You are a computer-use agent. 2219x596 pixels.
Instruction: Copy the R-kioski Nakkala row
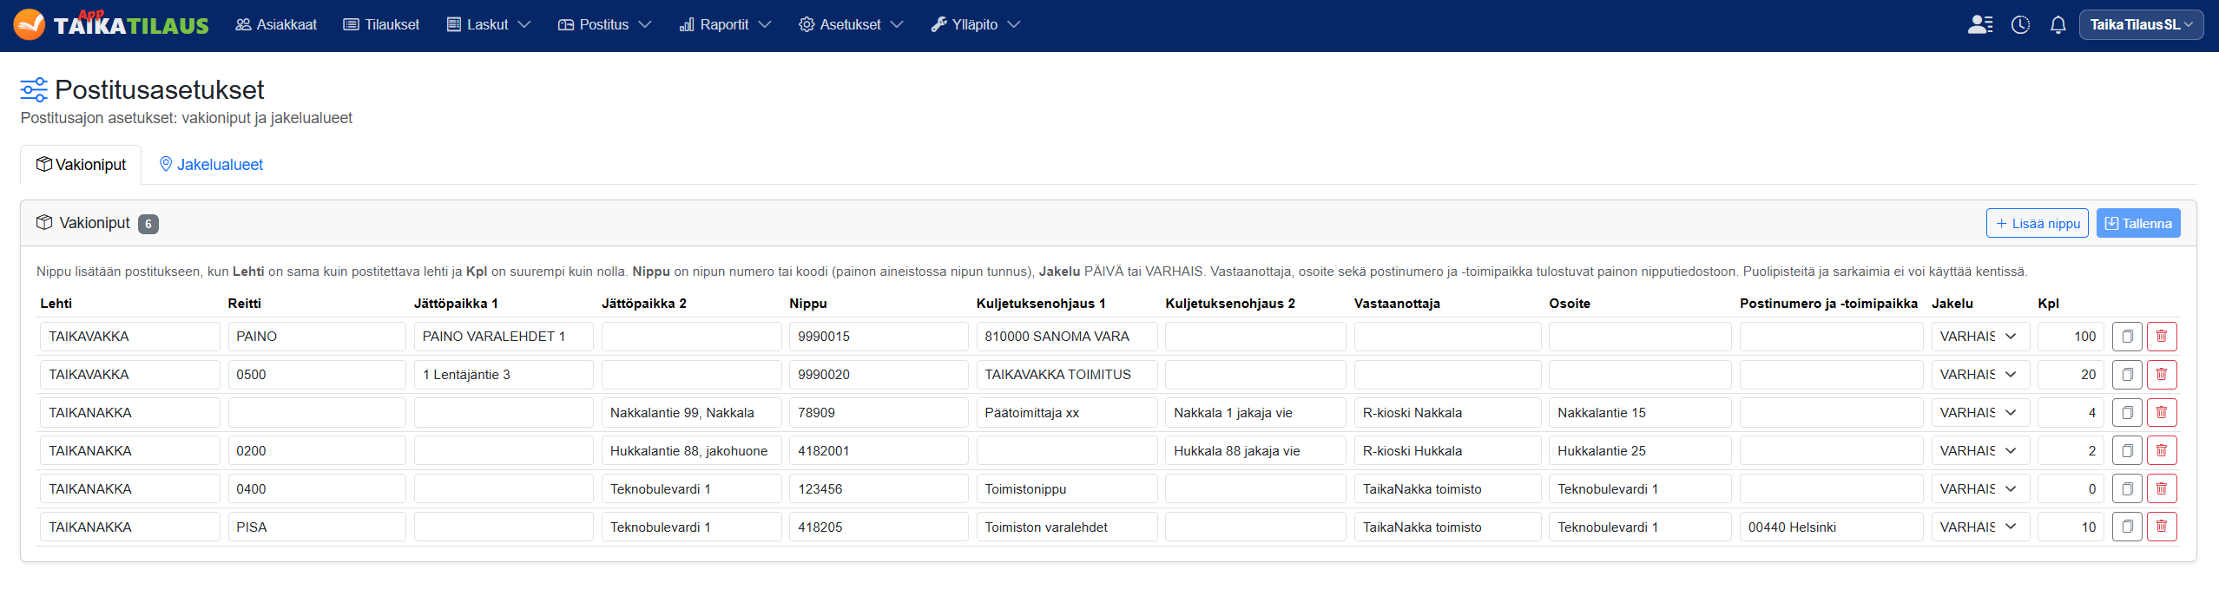tap(2127, 413)
